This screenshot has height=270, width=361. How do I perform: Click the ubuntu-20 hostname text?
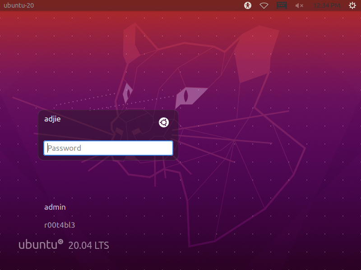(19, 5)
